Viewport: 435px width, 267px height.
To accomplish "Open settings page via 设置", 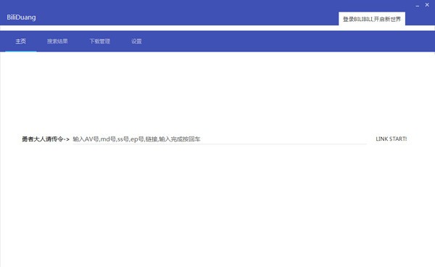I will tap(136, 41).
